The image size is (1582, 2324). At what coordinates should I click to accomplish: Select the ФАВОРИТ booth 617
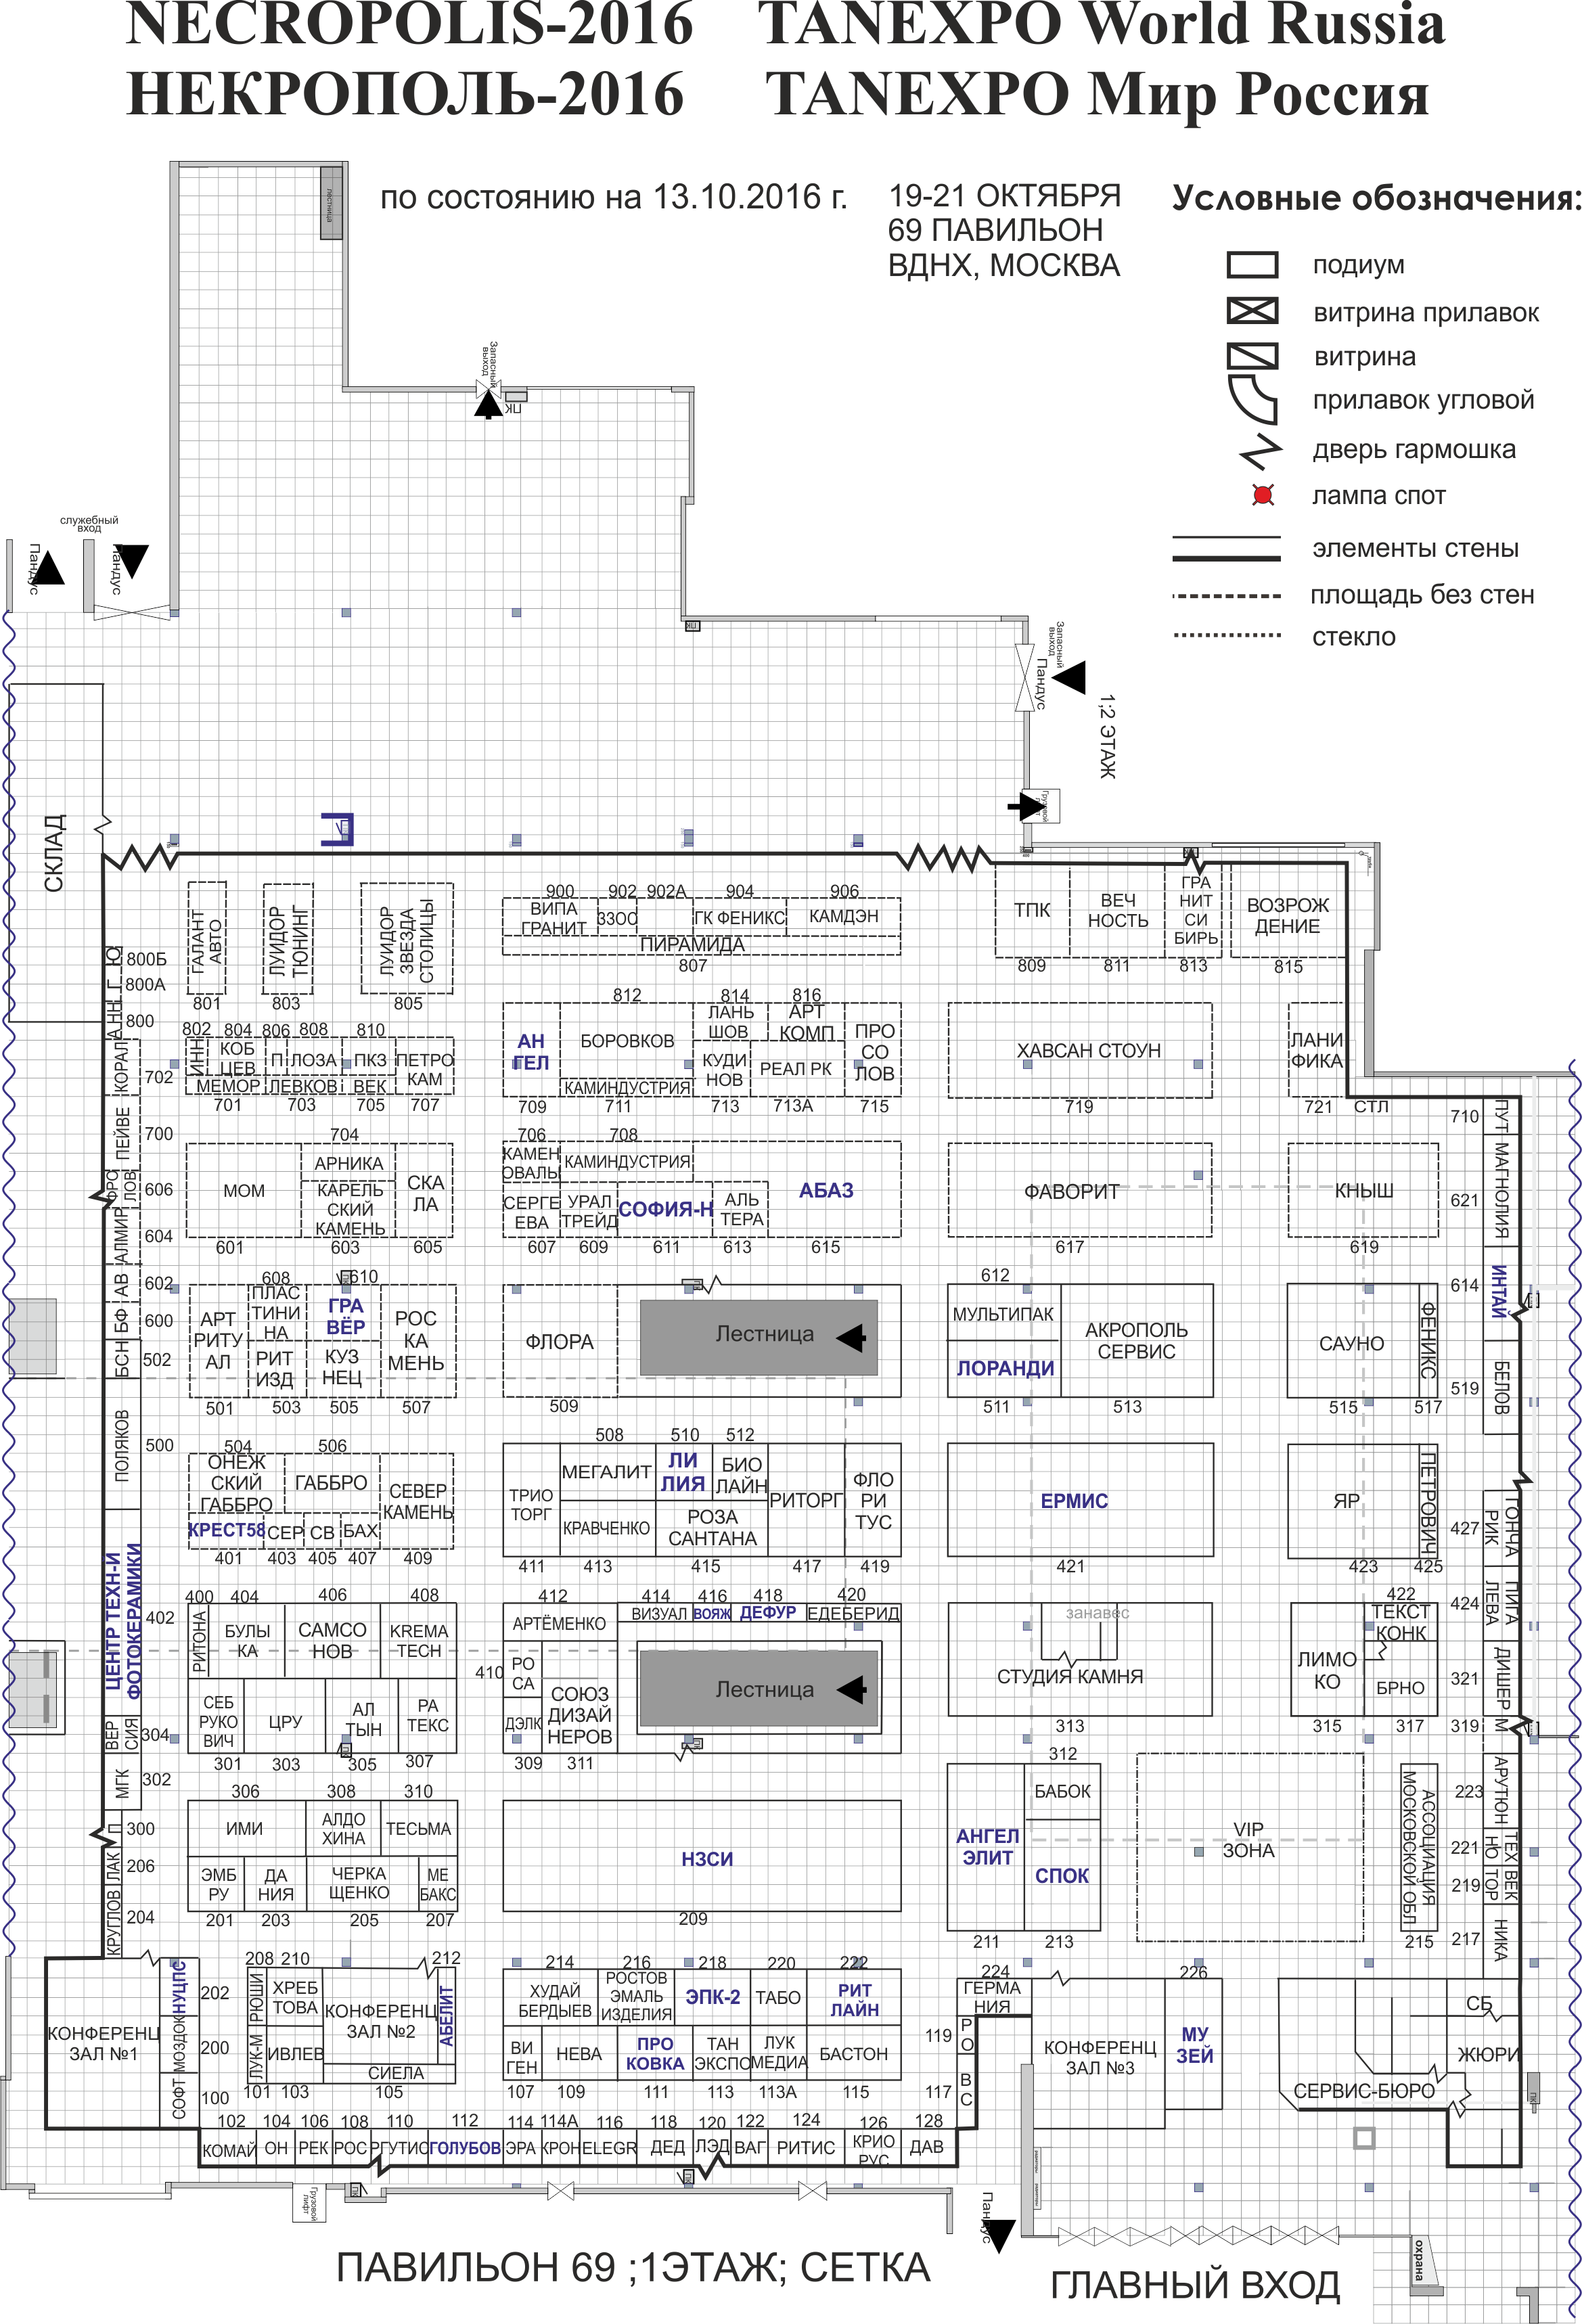coord(1079,1190)
